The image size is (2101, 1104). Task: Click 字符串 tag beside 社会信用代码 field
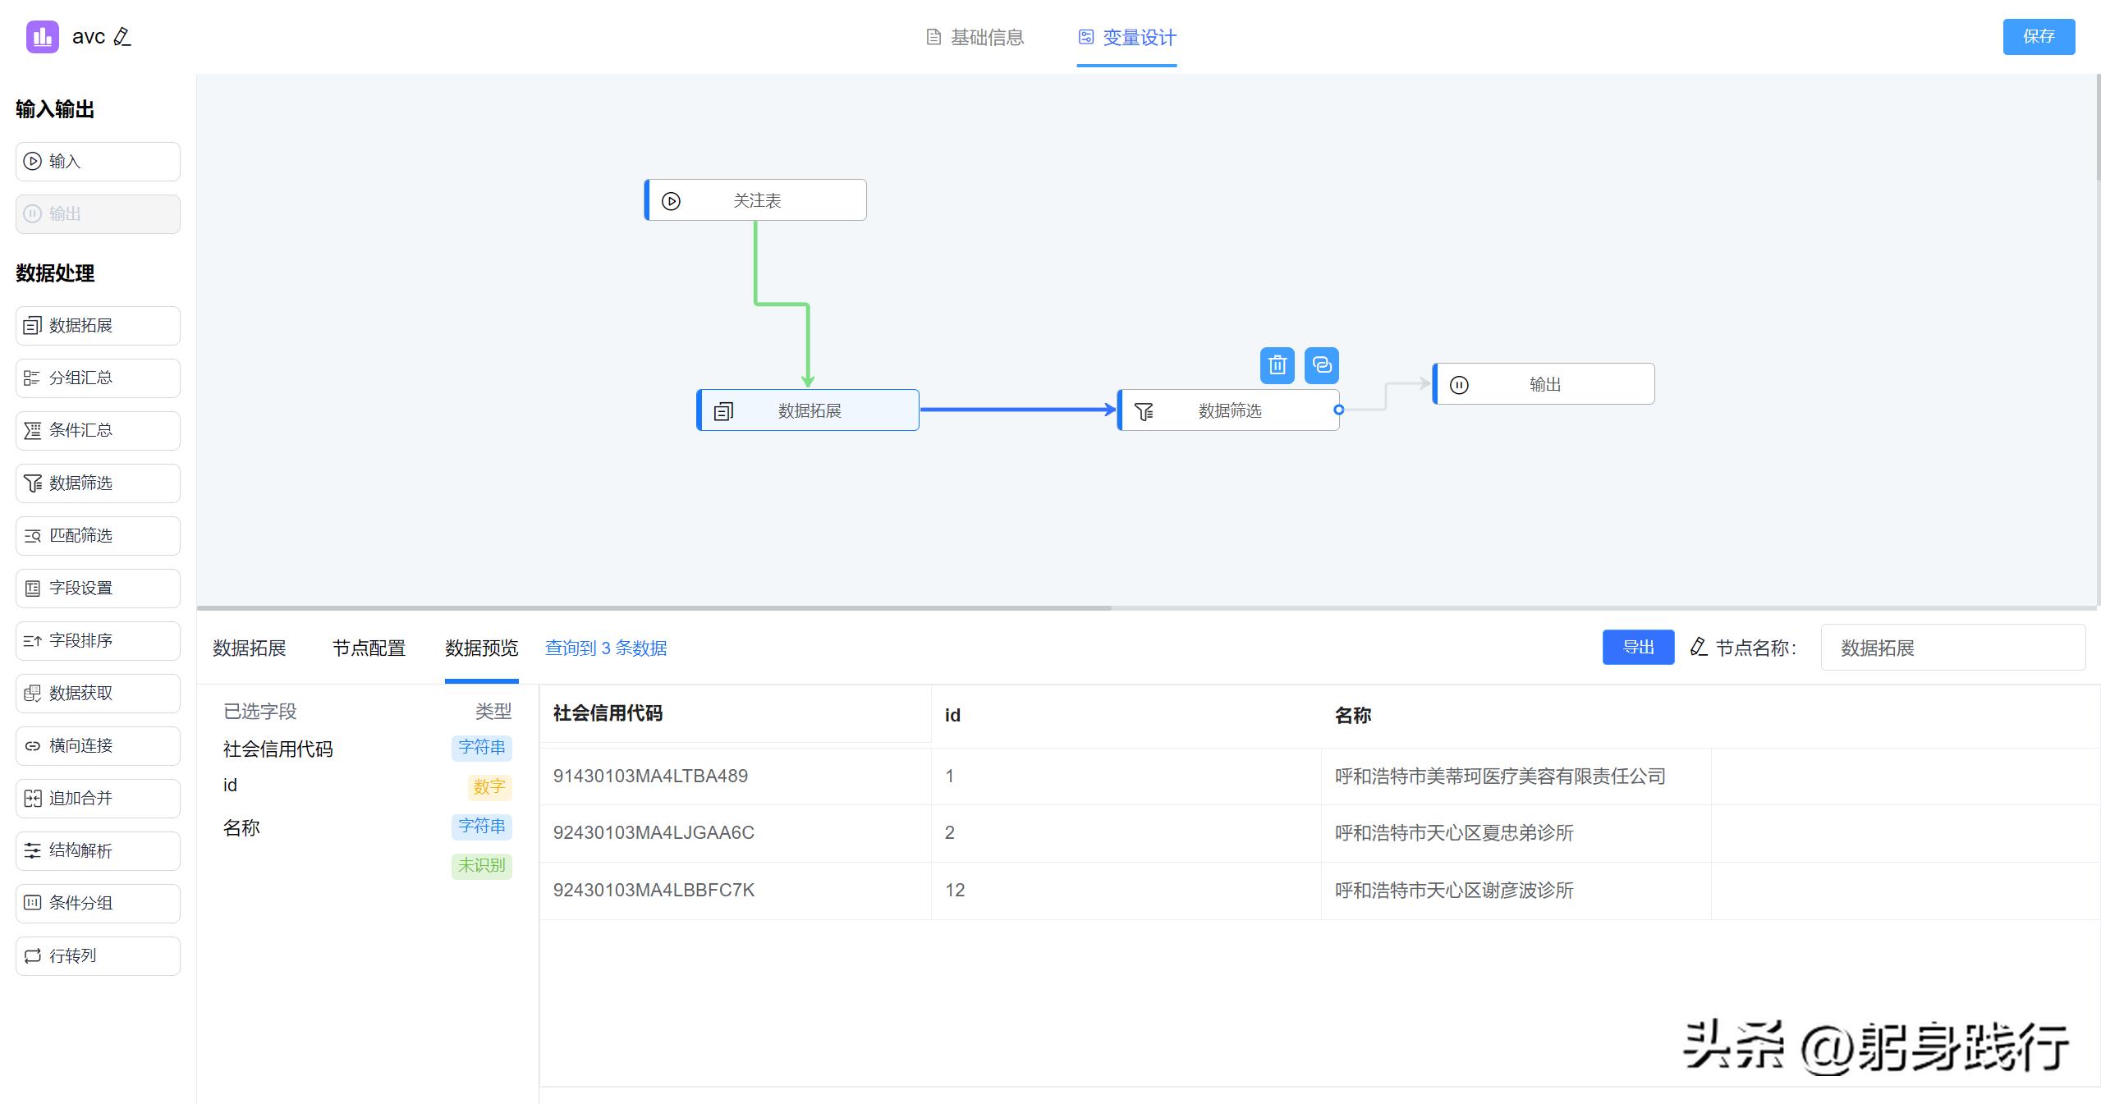pos(482,748)
